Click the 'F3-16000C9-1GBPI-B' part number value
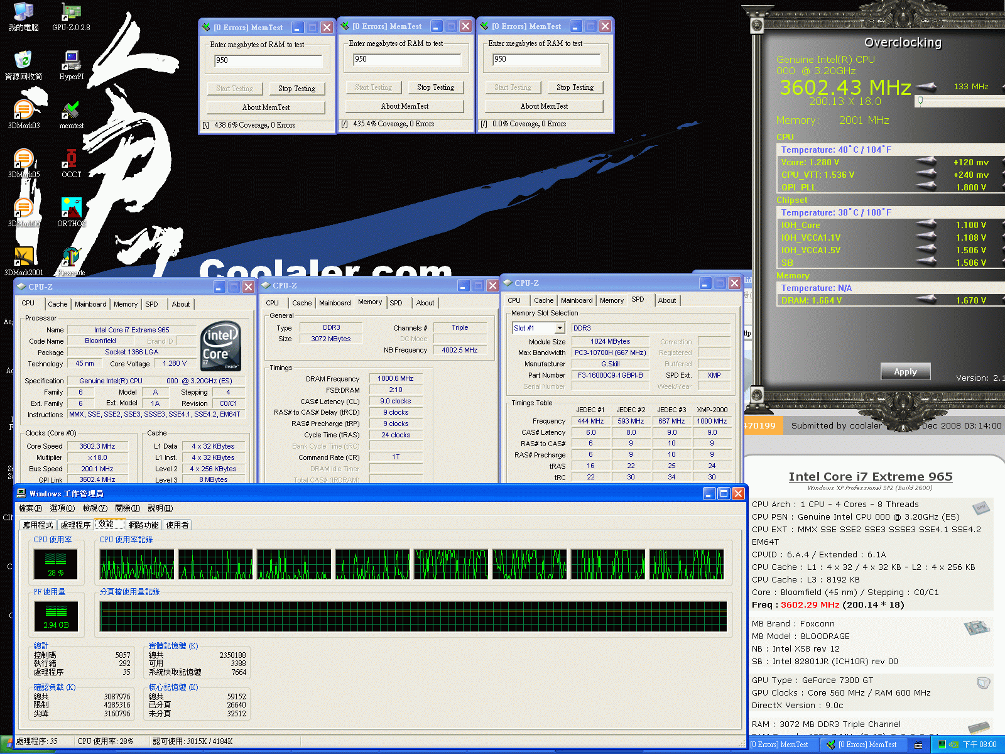This screenshot has width=1005, height=754. coord(610,375)
